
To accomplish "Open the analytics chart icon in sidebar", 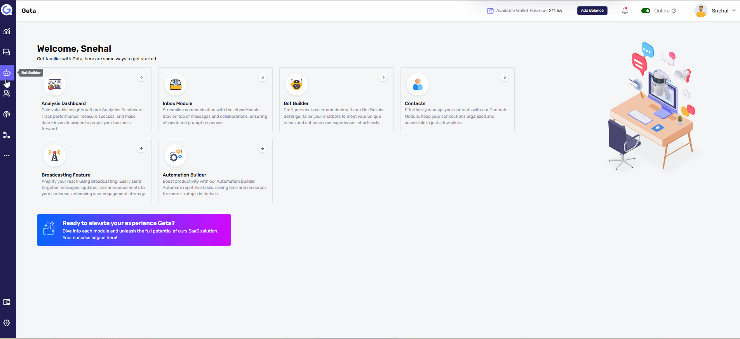I will (7, 31).
